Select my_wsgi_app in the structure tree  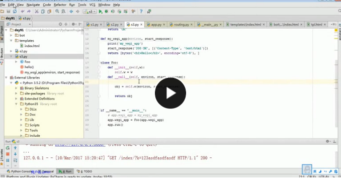pos(52,72)
